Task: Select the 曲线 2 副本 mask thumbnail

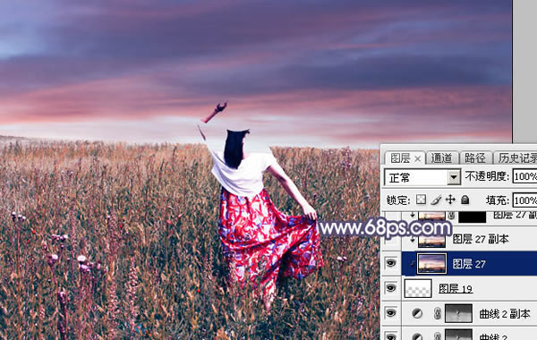Action: tap(458, 313)
